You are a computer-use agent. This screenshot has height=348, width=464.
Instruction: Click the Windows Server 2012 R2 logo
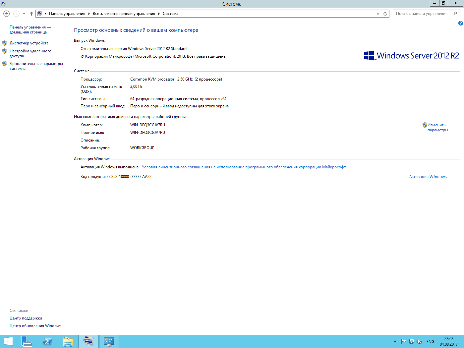[411, 55]
